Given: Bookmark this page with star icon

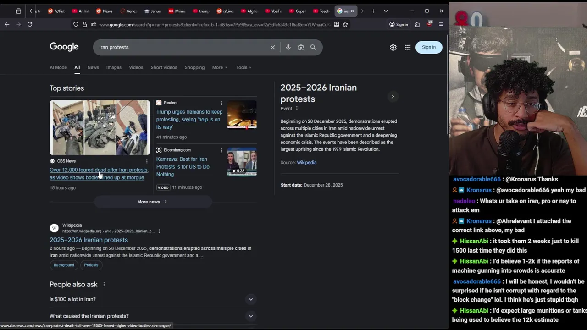Looking at the screenshot, I should tap(345, 24).
